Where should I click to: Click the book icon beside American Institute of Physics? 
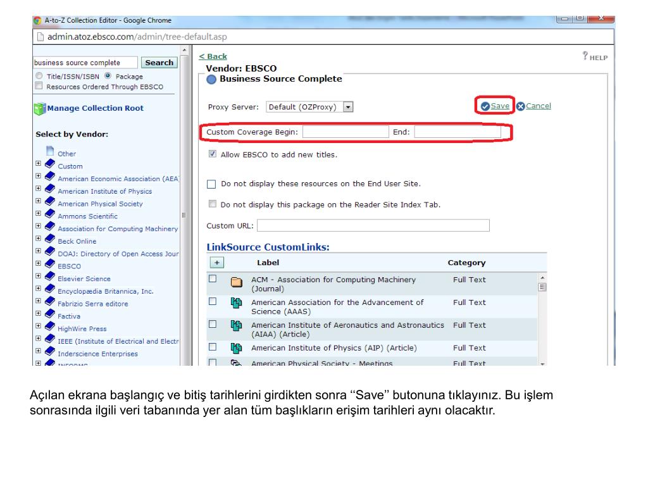[x=50, y=189]
